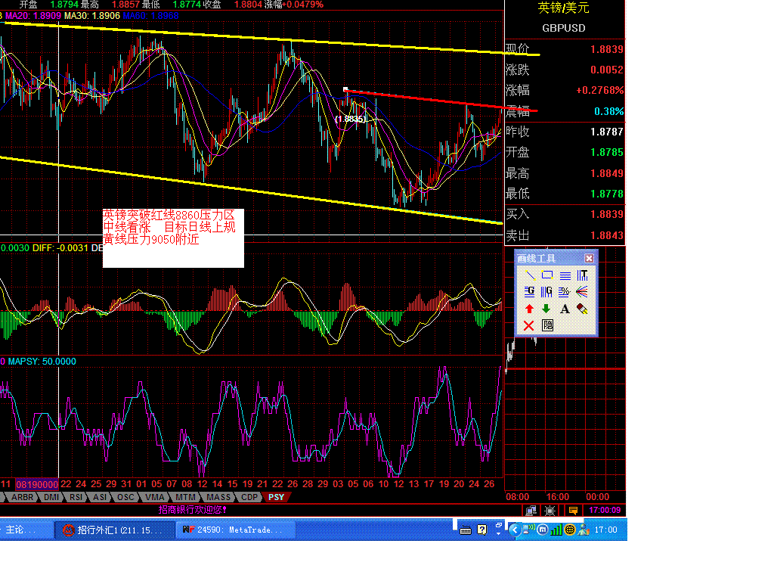
Task: Click the 招商银行欢迎您 status message
Action: click(x=193, y=510)
